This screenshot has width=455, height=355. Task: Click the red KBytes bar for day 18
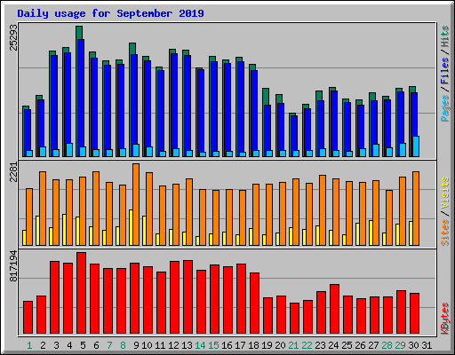(x=255, y=304)
